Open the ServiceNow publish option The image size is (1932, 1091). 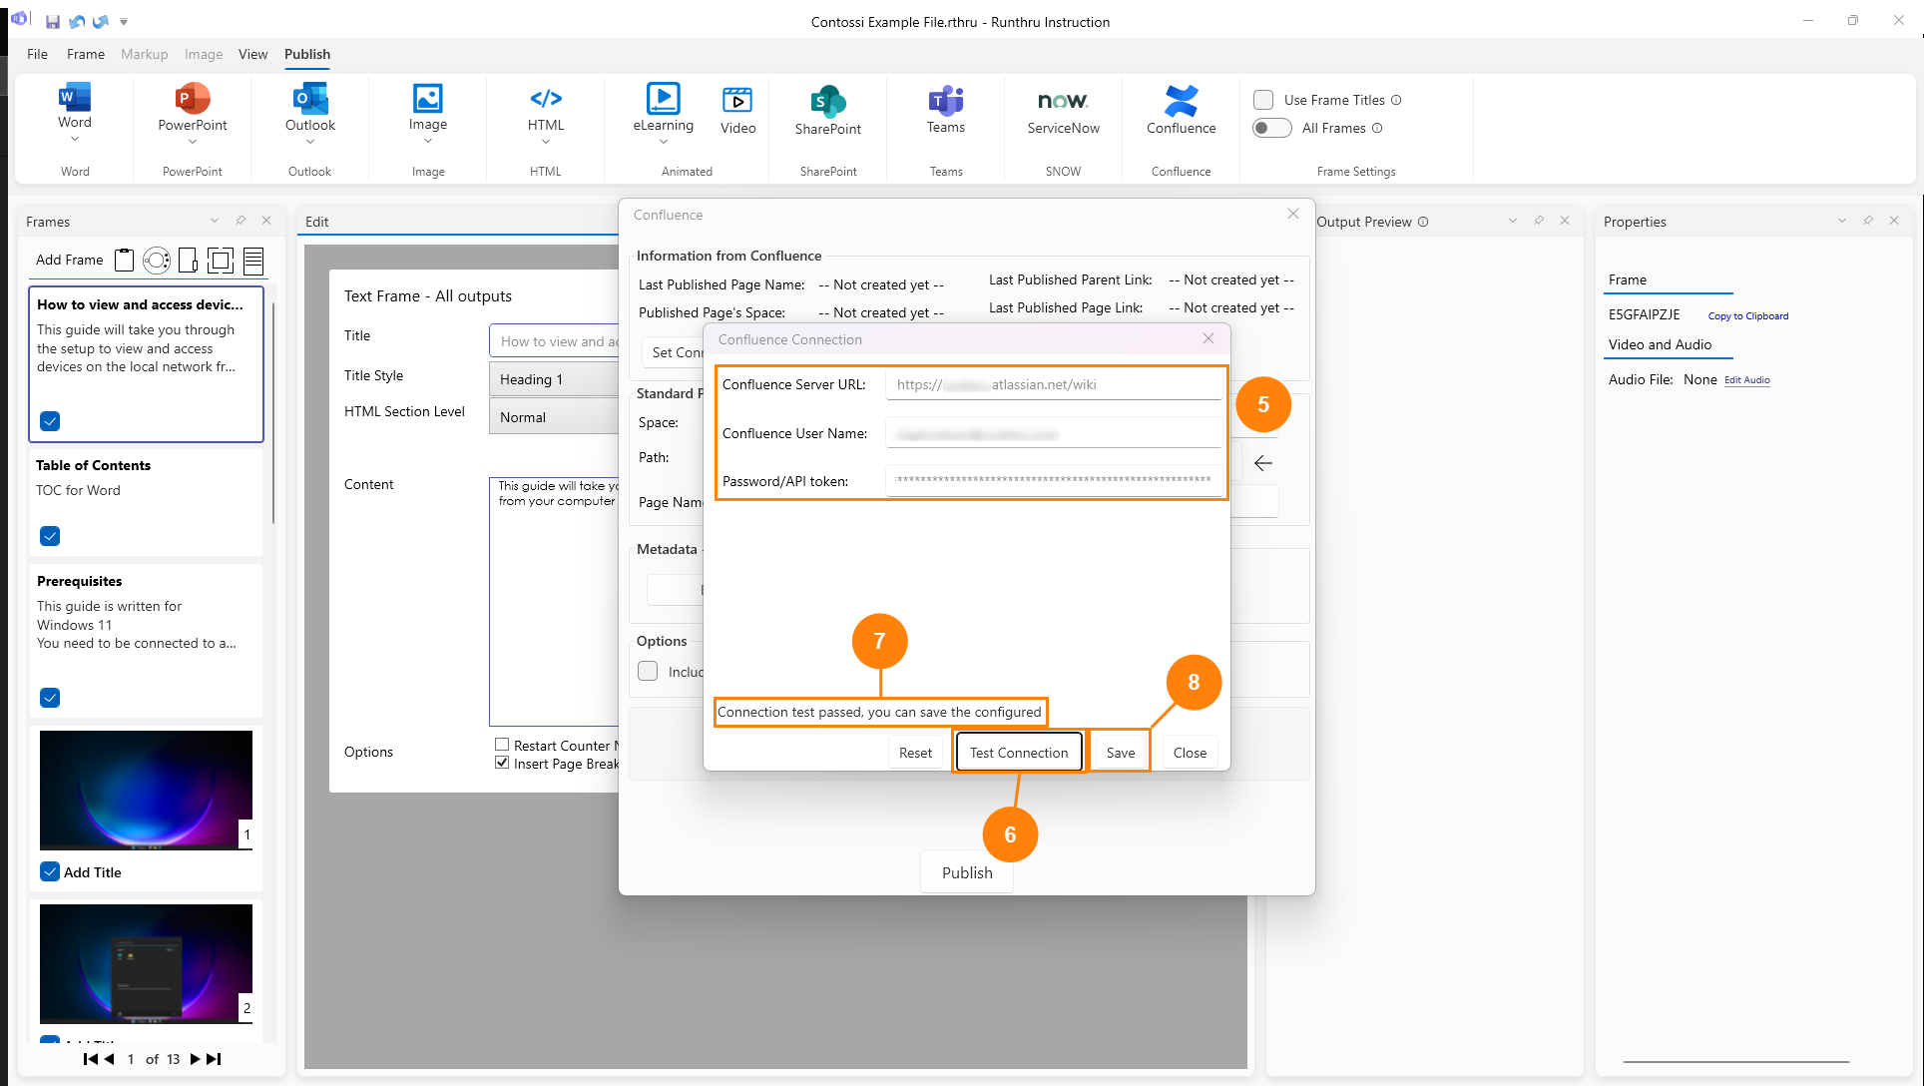1063,101
